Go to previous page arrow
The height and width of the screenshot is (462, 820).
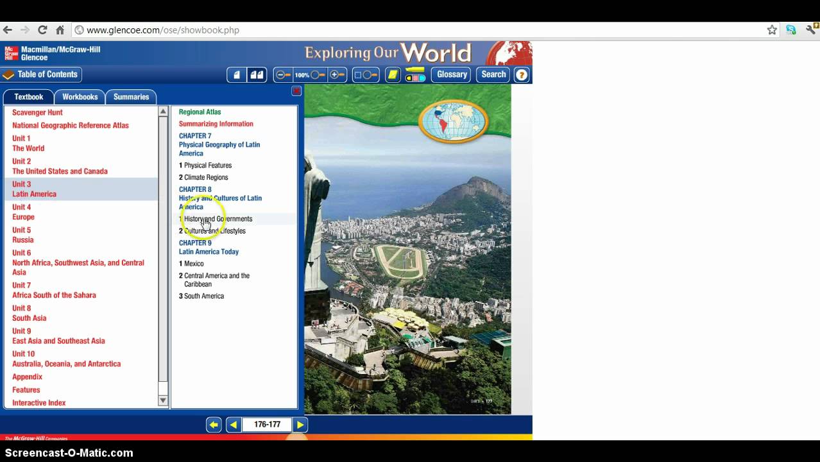[x=234, y=424]
